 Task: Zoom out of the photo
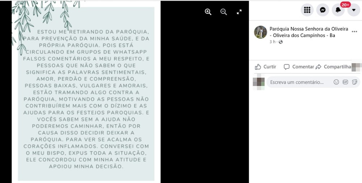tap(223, 12)
